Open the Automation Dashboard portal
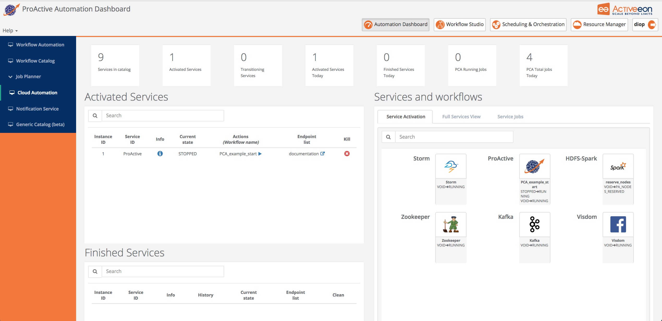The height and width of the screenshot is (321, 662). click(x=395, y=24)
